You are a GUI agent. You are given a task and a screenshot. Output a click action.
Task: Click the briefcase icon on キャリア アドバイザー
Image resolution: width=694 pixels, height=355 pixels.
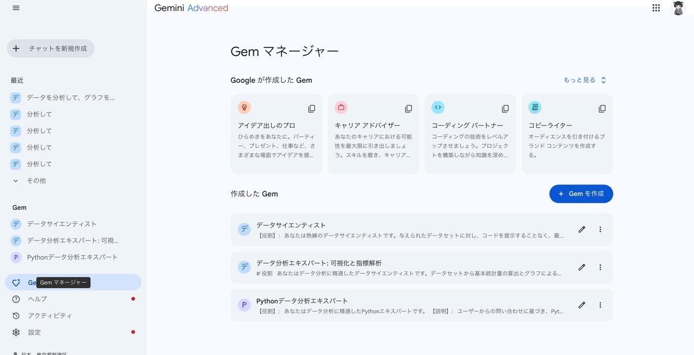coord(341,107)
